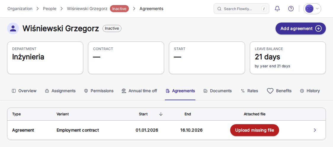The height and width of the screenshot is (147, 333).
Task: Click the plus circle on Add agreement
Action: (318, 28)
